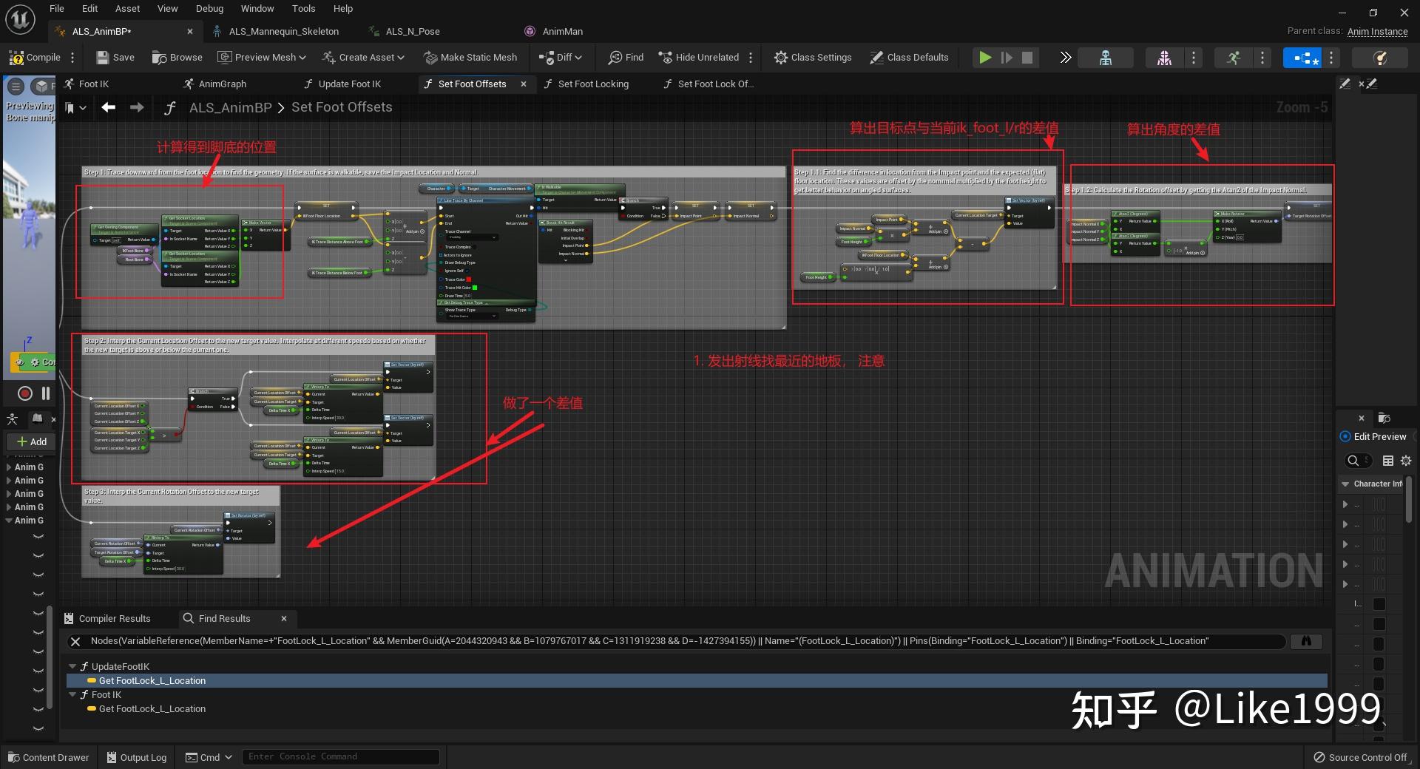Open the Skeletal Mesh mode icon
The width and height of the screenshot is (1420, 769).
click(1164, 58)
